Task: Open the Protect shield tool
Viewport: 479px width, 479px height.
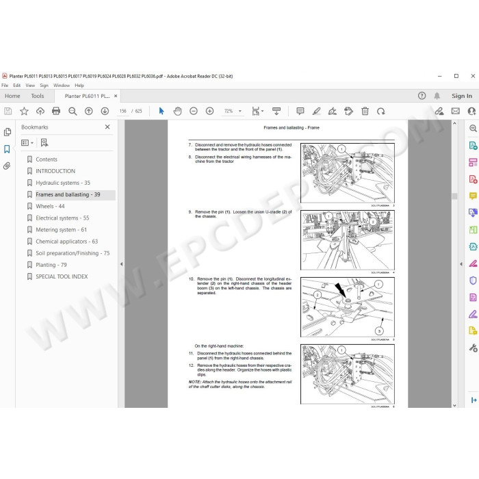Action: (x=473, y=281)
